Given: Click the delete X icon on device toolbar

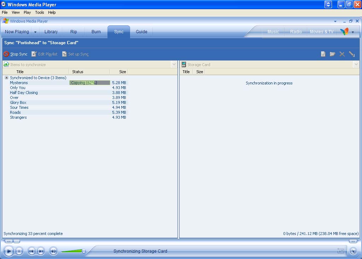Looking at the screenshot, I should tap(342, 54).
